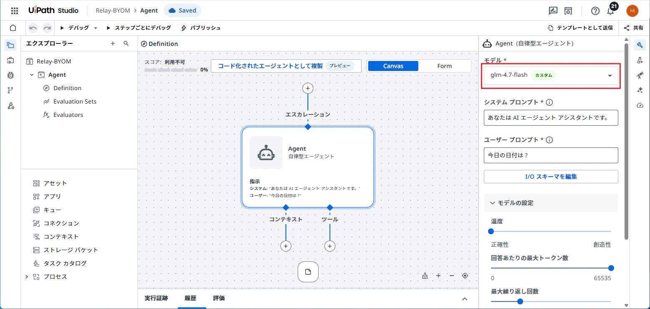Zoom out on the canvas
This screenshot has width=650, height=309.
coord(452,276)
